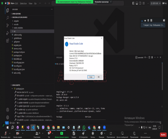
Task: Open Run and Debug view
Action: (x=8, y=33)
